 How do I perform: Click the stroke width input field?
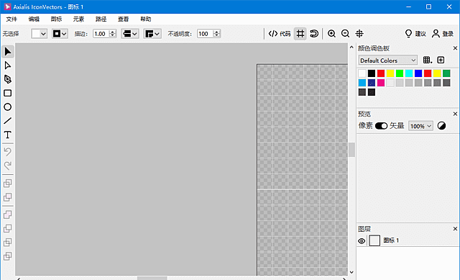(101, 34)
